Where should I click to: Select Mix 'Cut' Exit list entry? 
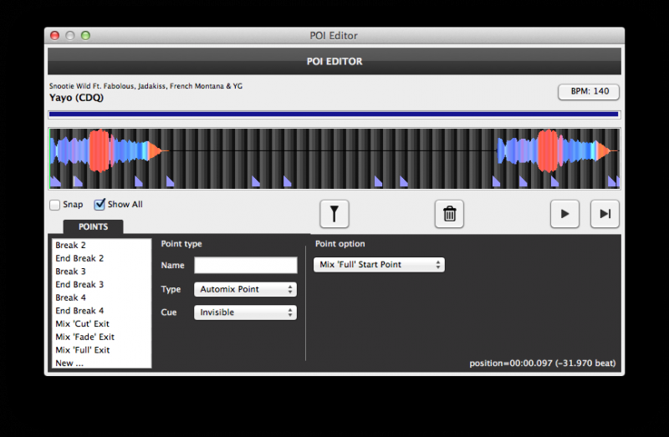pos(82,324)
